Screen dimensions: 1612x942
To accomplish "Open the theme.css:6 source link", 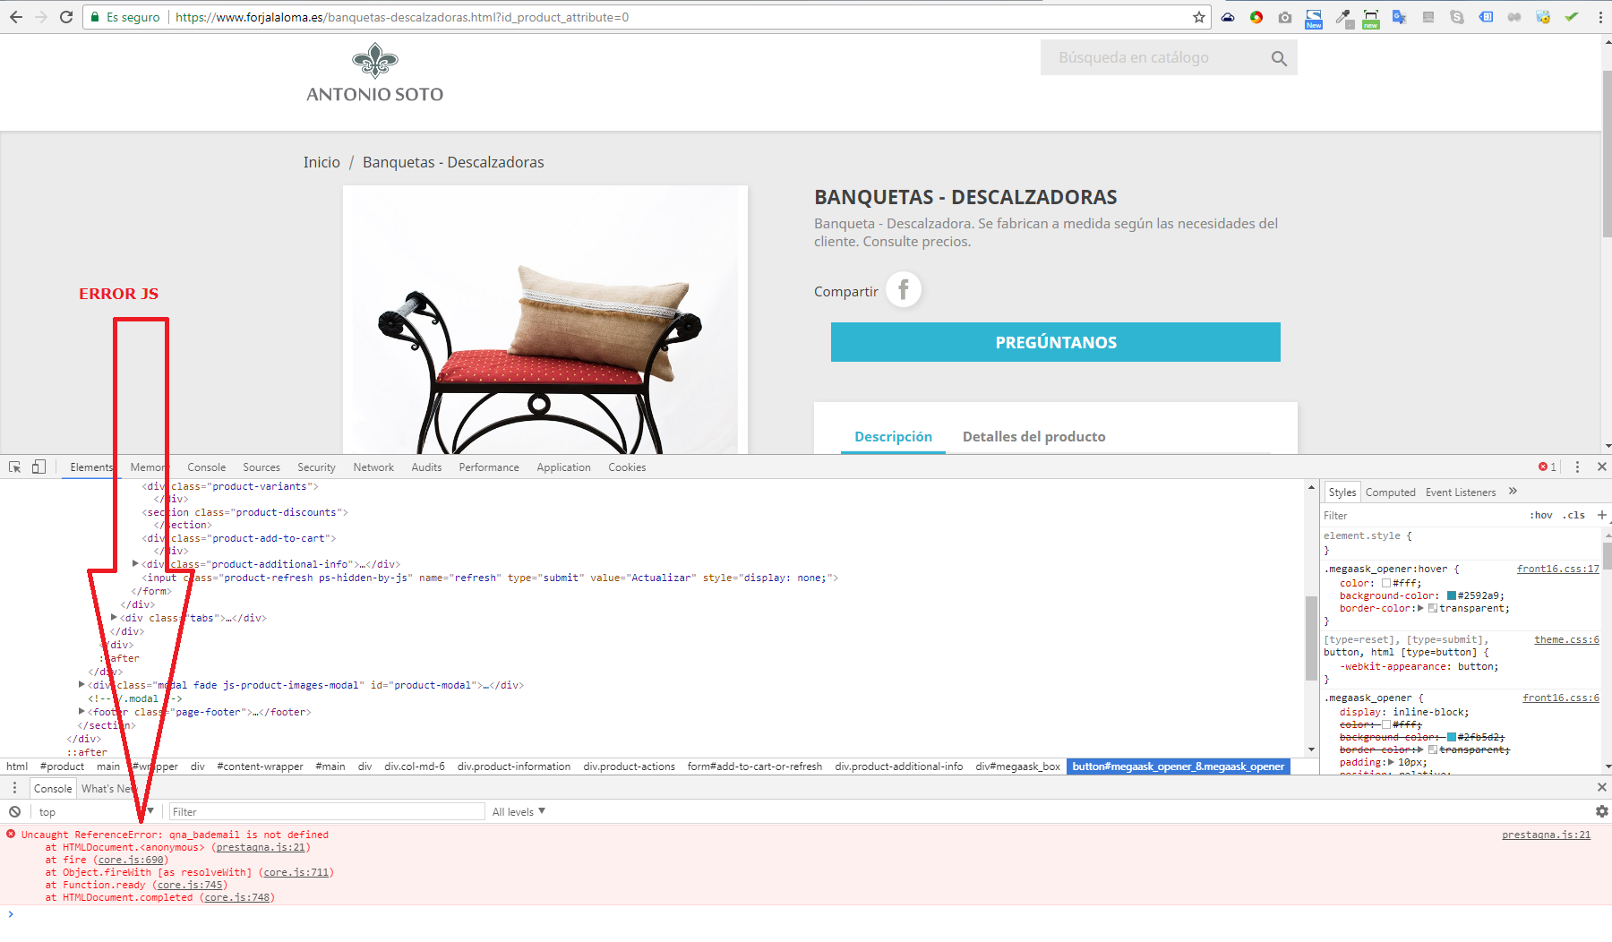I will pyautogui.click(x=1566, y=639).
